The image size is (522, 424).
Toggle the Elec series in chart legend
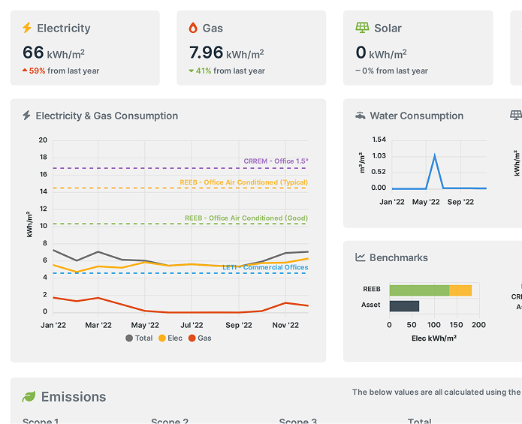click(170, 338)
